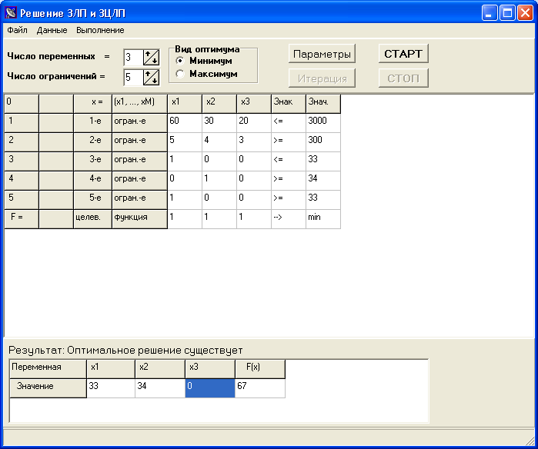Click the sign cell in constraint 2 row

(x=289, y=142)
